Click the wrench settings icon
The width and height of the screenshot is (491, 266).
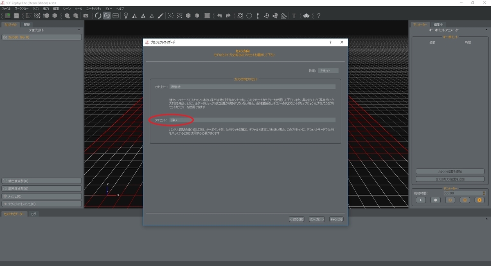[x=294, y=16]
